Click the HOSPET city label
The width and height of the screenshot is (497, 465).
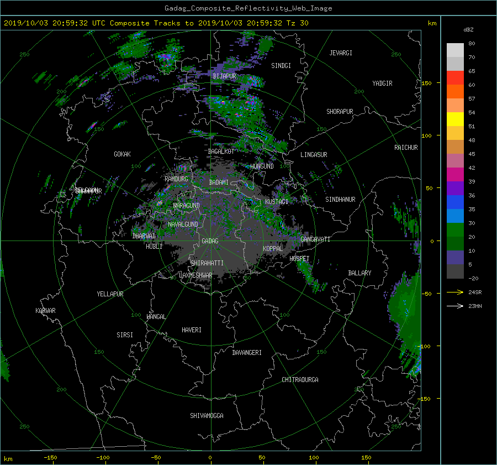coord(299,259)
